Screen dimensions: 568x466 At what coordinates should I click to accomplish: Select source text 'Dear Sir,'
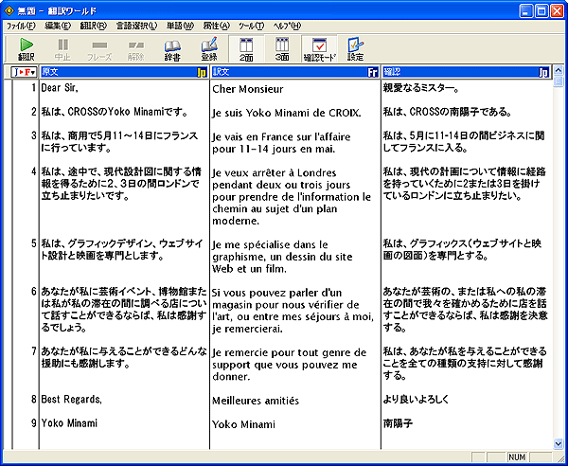pos(60,88)
